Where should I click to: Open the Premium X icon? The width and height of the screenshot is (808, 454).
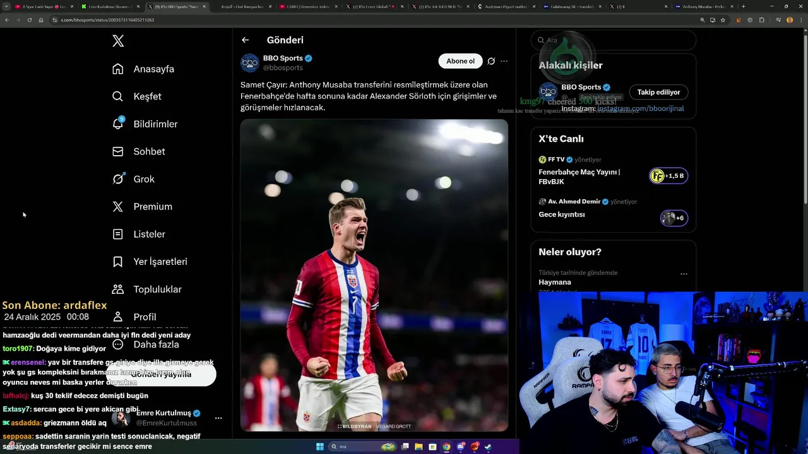point(118,206)
